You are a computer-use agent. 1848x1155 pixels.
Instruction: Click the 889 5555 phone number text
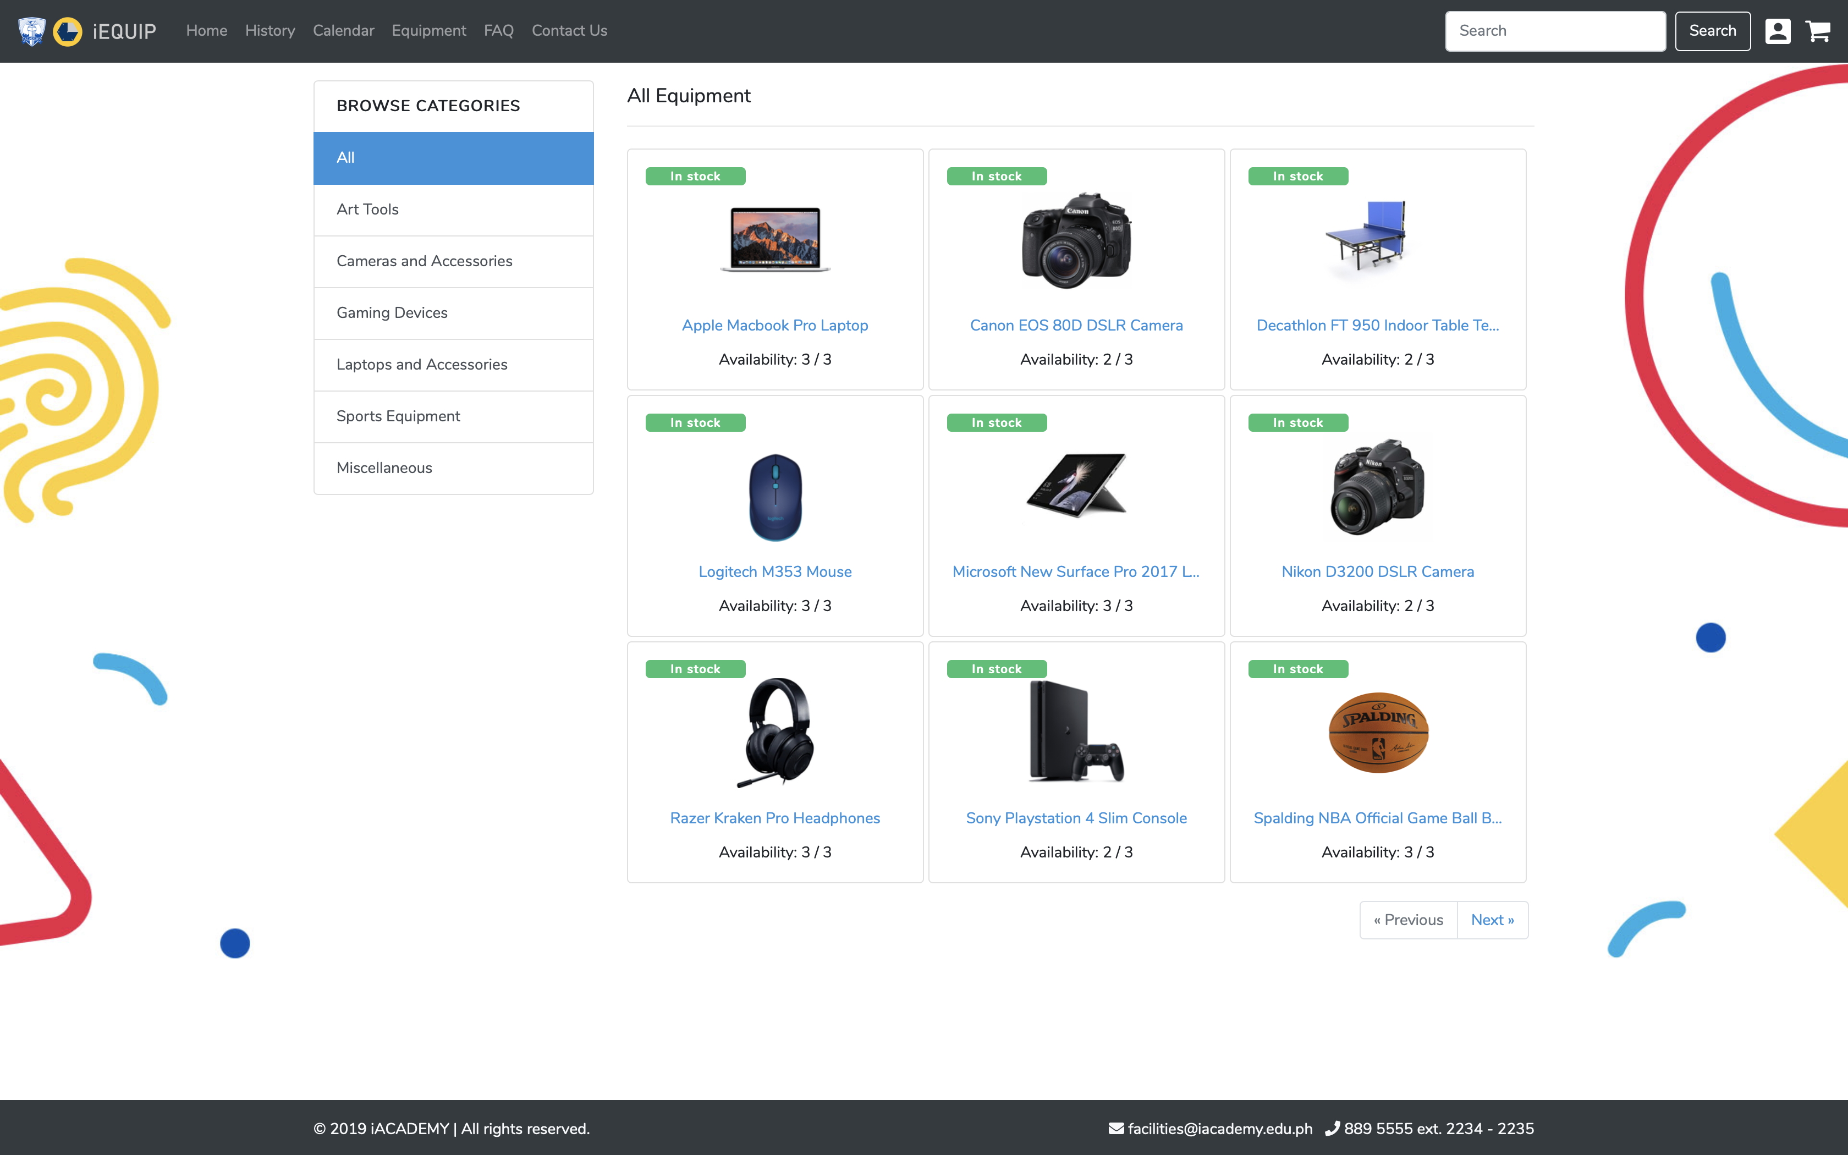coord(1439,1129)
